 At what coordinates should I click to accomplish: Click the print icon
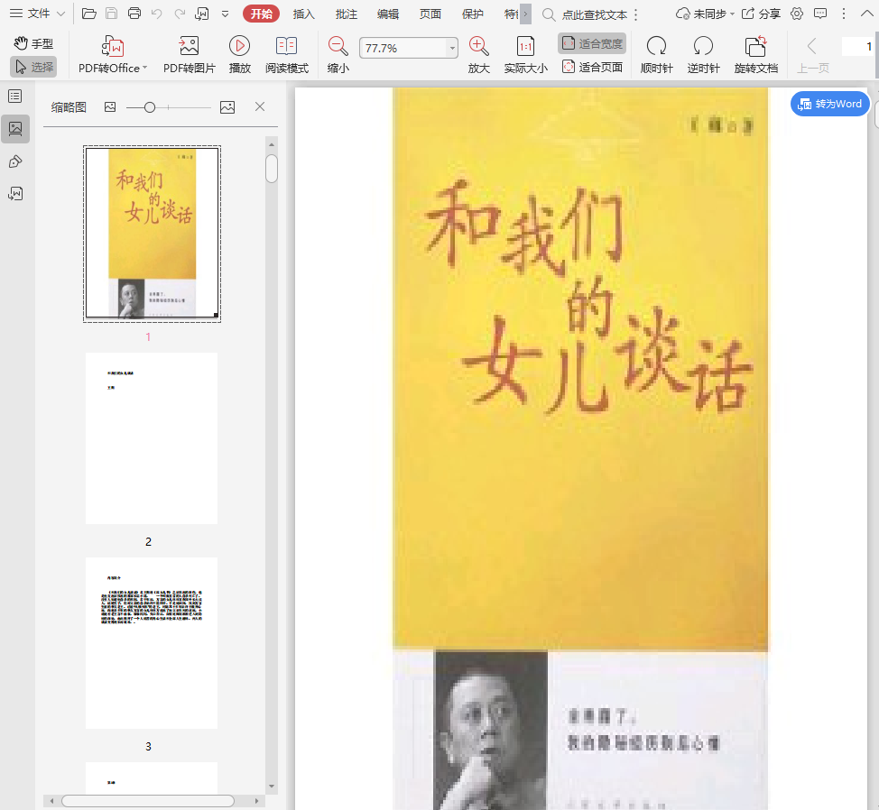[x=134, y=14]
